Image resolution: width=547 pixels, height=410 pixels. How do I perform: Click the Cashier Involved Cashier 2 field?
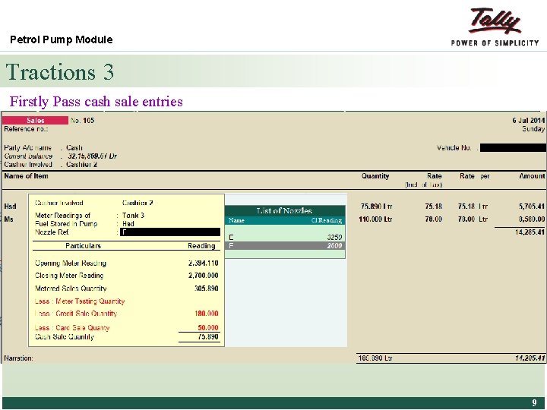(x=81, y=164)
